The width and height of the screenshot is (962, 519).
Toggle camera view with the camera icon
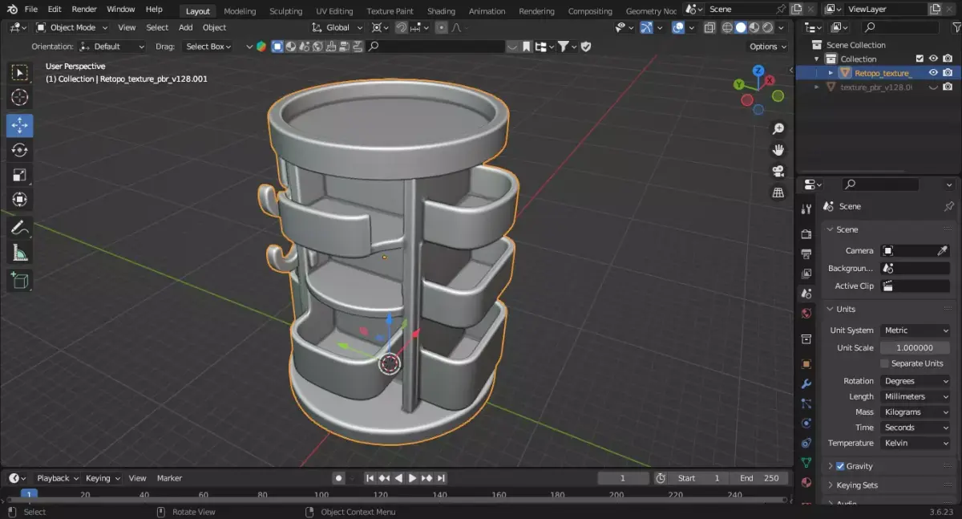coord(778,172)
